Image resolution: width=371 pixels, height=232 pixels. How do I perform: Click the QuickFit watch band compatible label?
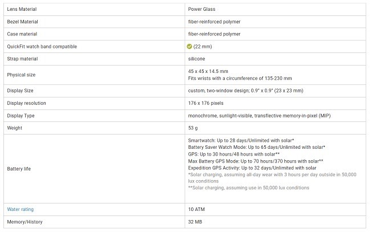click(x=42, y=46)
